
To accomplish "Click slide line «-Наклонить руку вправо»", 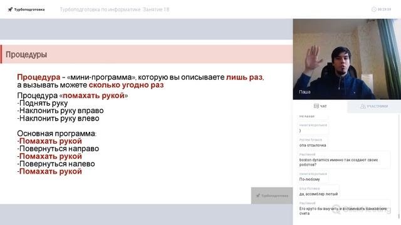I will pos(60,111).
